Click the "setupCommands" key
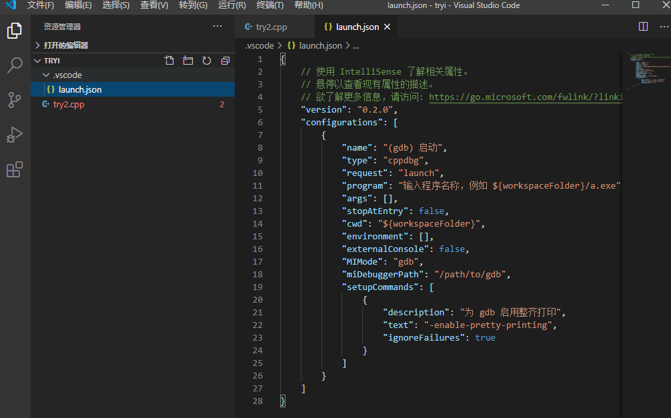 point(380,287)
